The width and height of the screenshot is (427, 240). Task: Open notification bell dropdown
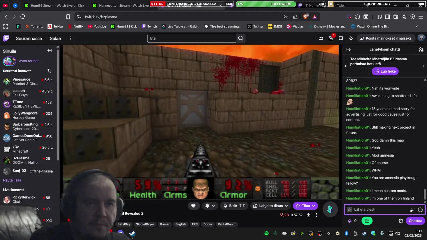tap(210, 206)
